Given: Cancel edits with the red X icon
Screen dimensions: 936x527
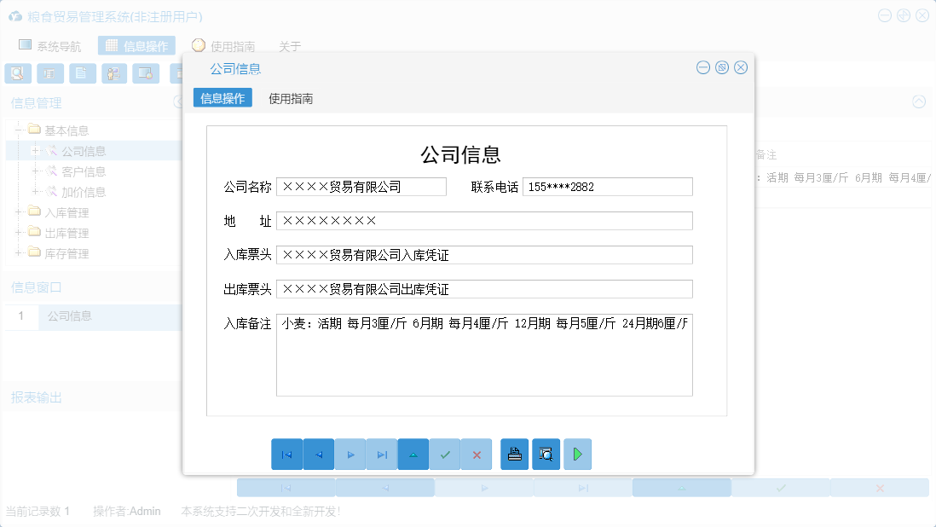Looking at the screenshot, I should 477,454.
